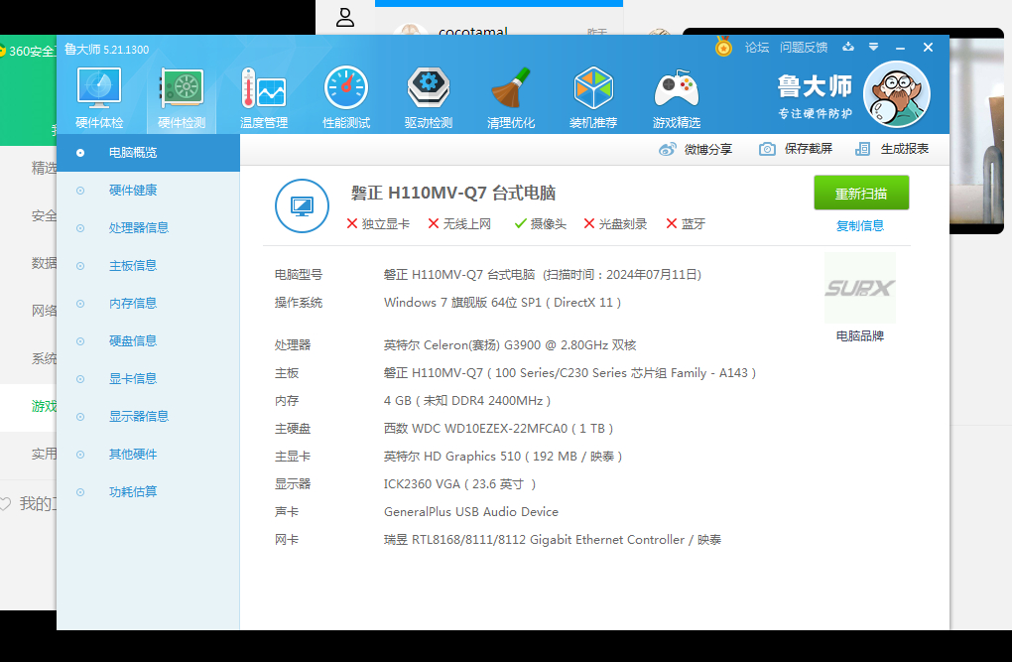The width and height of the screenshot is (1012, 662).
Task: Open the 硬件体检 hardware checkup tab
Action: (x=99, y=97)
